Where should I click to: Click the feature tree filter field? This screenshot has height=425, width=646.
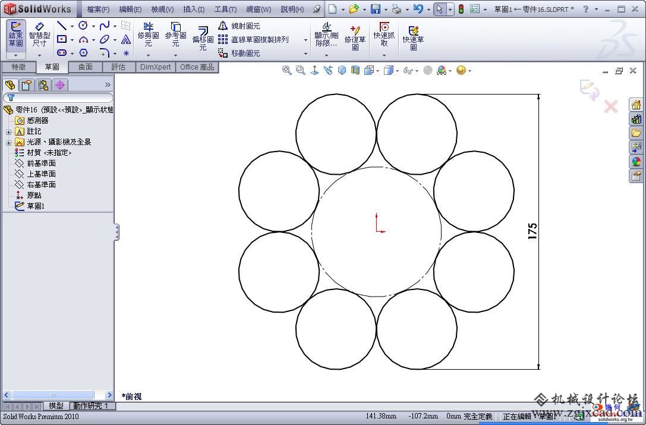[x=58, y=97]
